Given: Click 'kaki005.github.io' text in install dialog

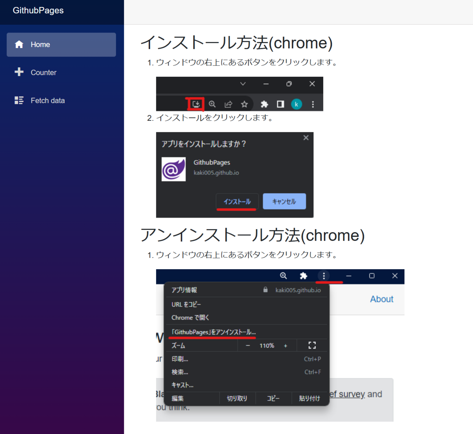Looking at the screenshot, I should pos(216,173).
